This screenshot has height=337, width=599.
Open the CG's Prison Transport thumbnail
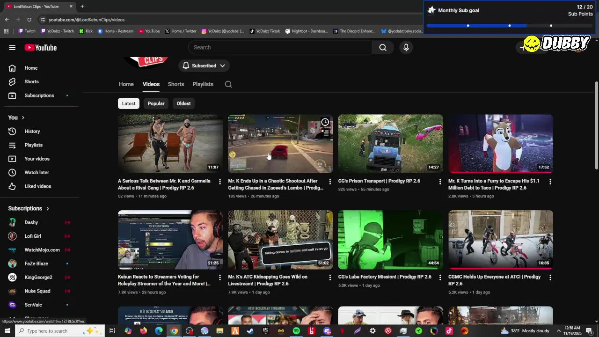tap(391, 144)
